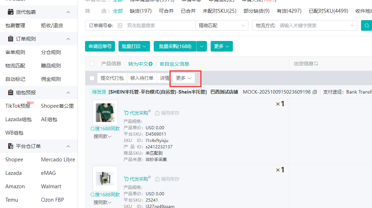This screenshot has height=208, width=372.
Task: Click 代发采购 cart for plant shelf product
Action: 136,179
